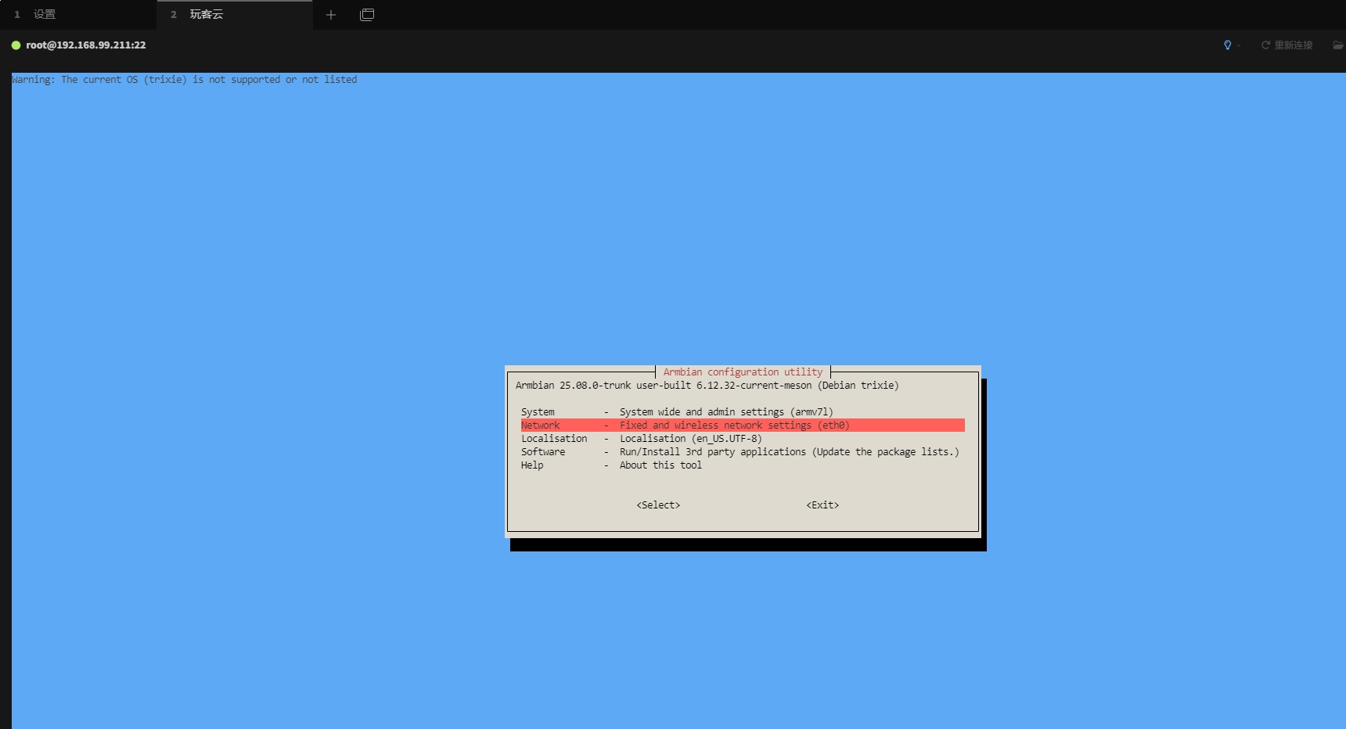Click the lightbulb hint icon
This screenshot has height=729, width=1346.
pyautogui.click(x=1227, y=45)
